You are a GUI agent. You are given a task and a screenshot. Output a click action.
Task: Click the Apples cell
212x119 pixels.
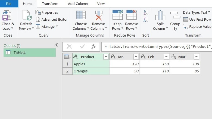[x=91, y=64]
